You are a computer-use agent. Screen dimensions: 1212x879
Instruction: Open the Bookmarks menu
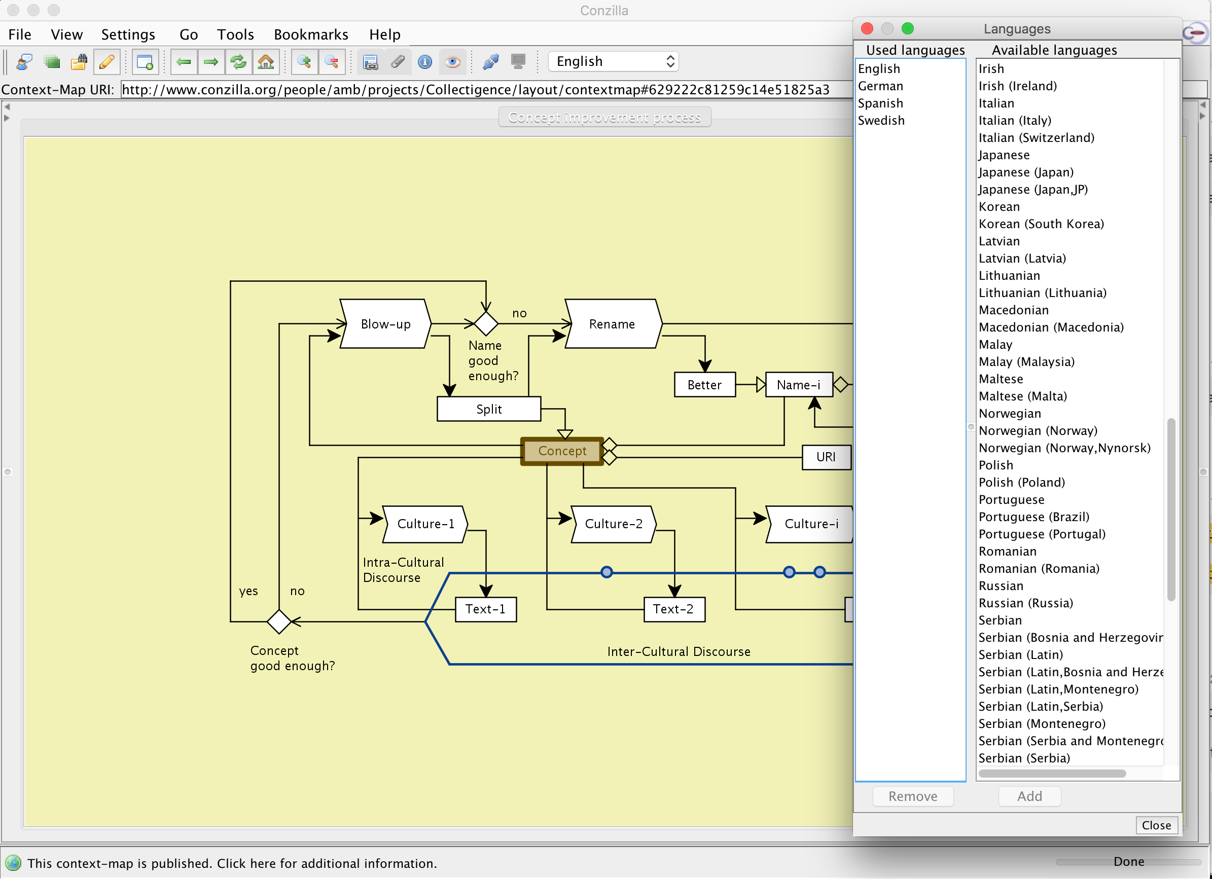click(x=310, y=35)
